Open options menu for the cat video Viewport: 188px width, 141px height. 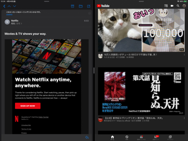[x=184, y=55]
